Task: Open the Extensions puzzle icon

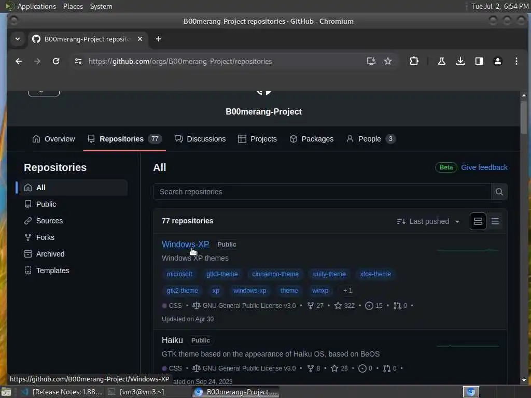Action: pyautogui.click(x=414, y=61)
